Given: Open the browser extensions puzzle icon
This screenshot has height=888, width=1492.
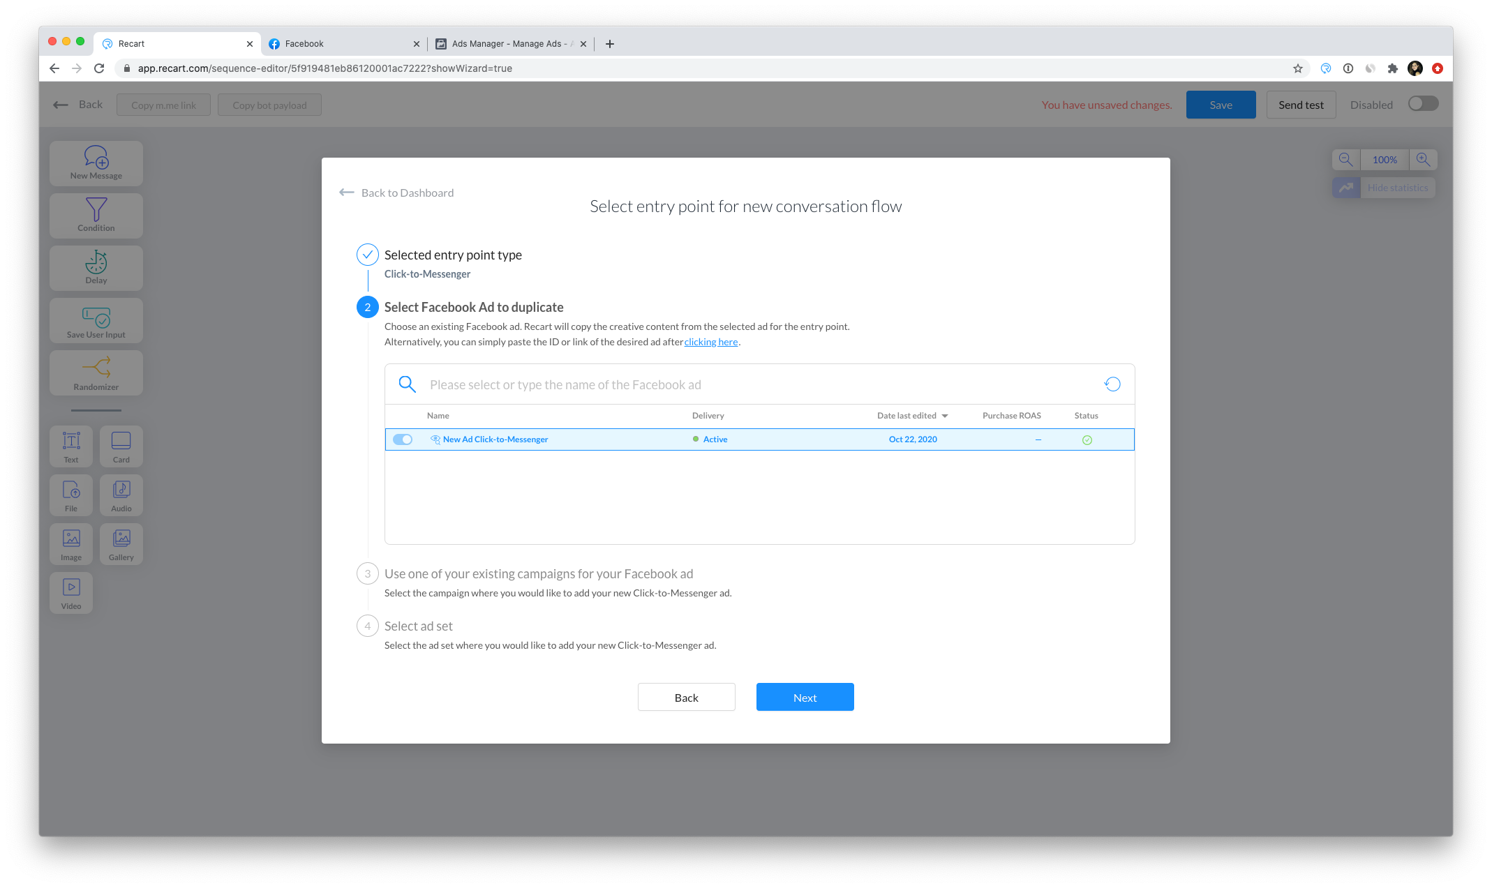Looking at the screenshot, I should tap(1393, 68).
